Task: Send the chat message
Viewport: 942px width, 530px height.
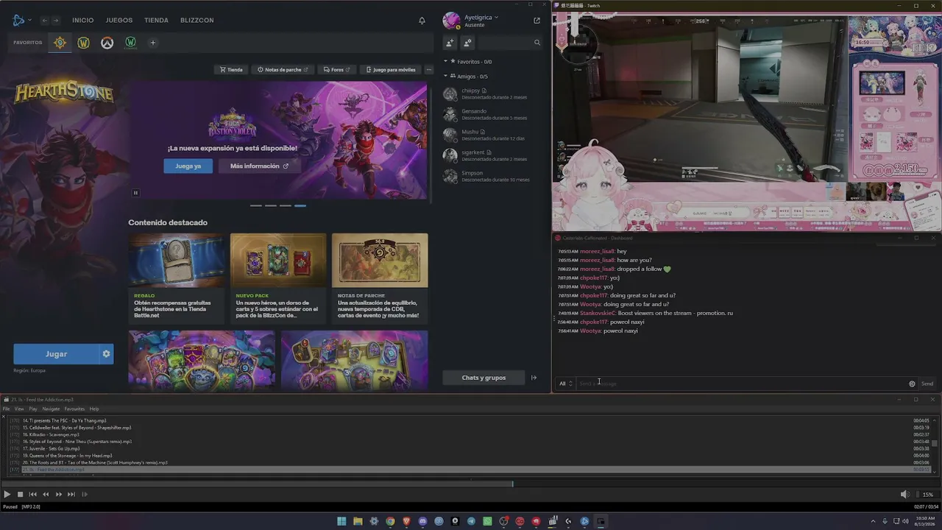Action: coord(927,384)
